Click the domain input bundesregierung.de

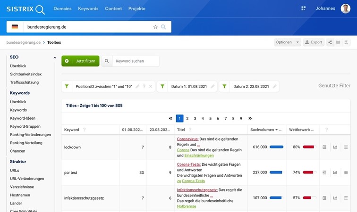(x=86, y=27)
